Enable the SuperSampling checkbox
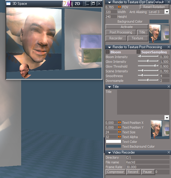The height and width of the screenshot is (178, 171). click(x=139, y=52)
